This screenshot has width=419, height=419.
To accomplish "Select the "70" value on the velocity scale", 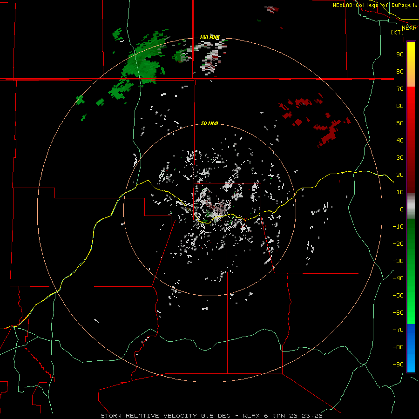I will pos(400,89).
